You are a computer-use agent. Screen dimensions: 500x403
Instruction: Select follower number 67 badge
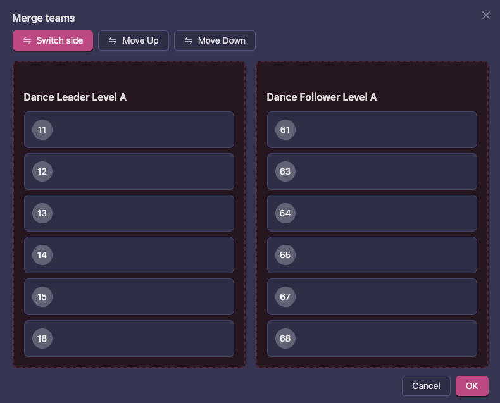(285, 297)
